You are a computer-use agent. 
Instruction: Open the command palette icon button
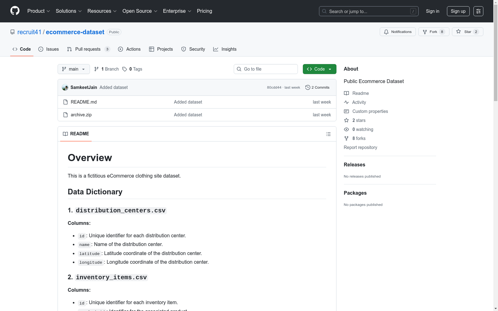click(x=478, y=11)
